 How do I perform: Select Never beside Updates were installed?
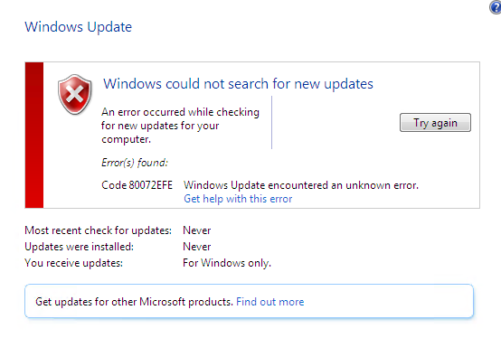click(x=197, y=247)
